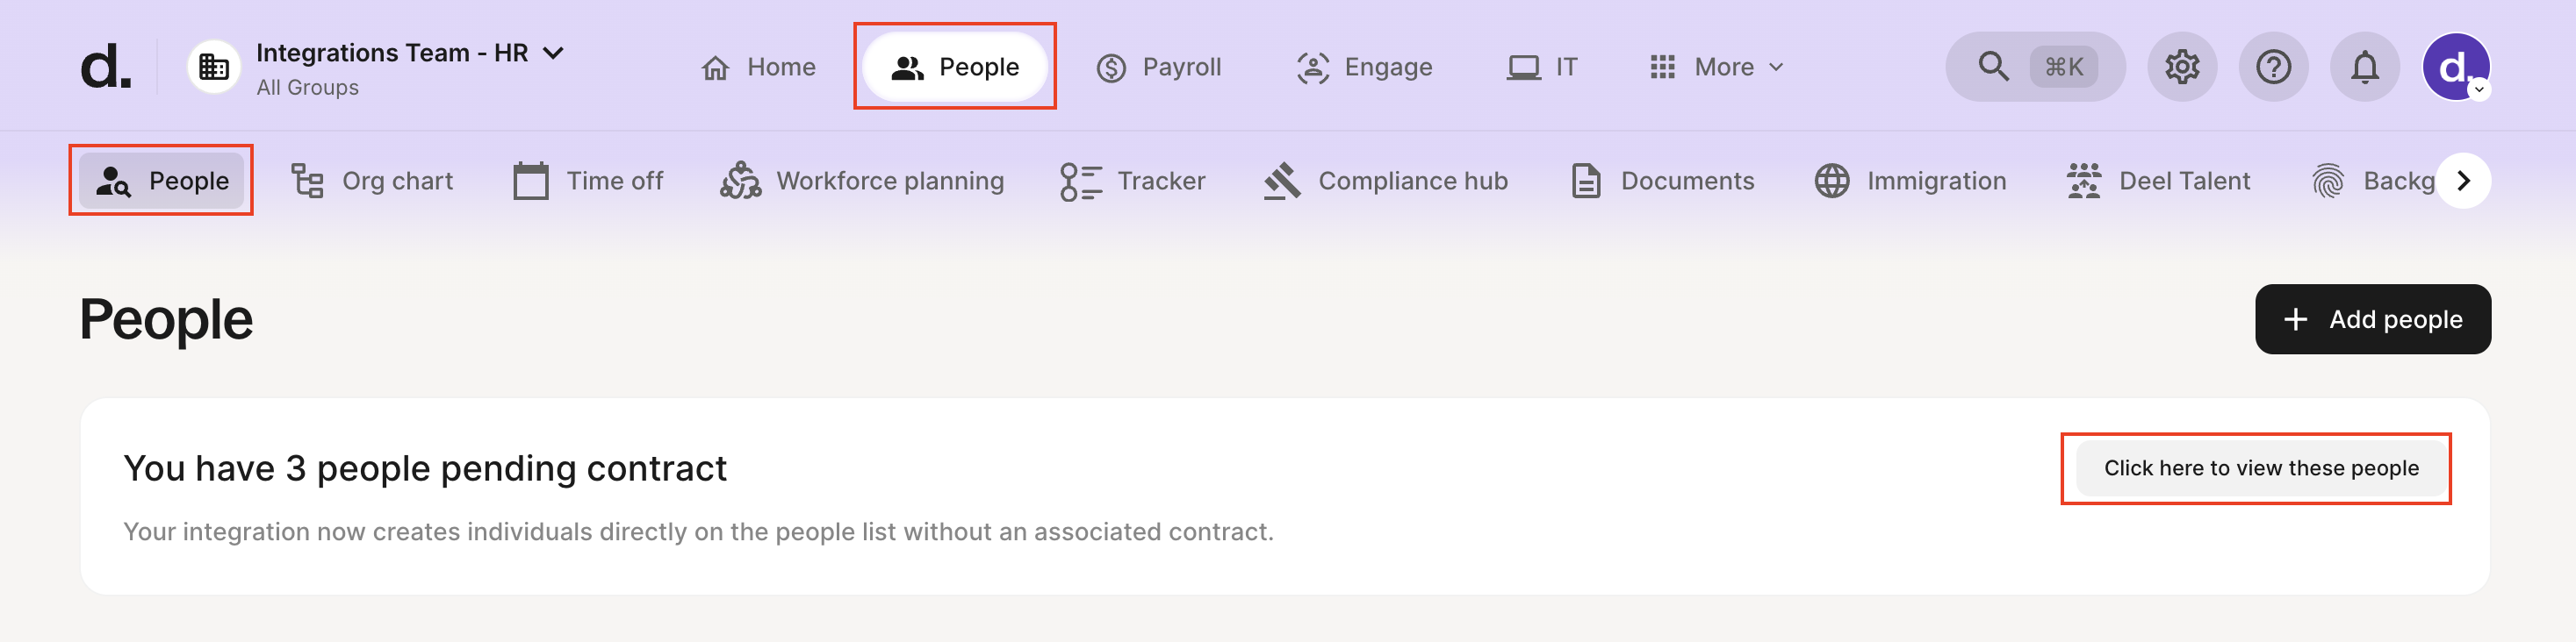
Task: Open Deel Talent section
Action: coord(2159,181)
